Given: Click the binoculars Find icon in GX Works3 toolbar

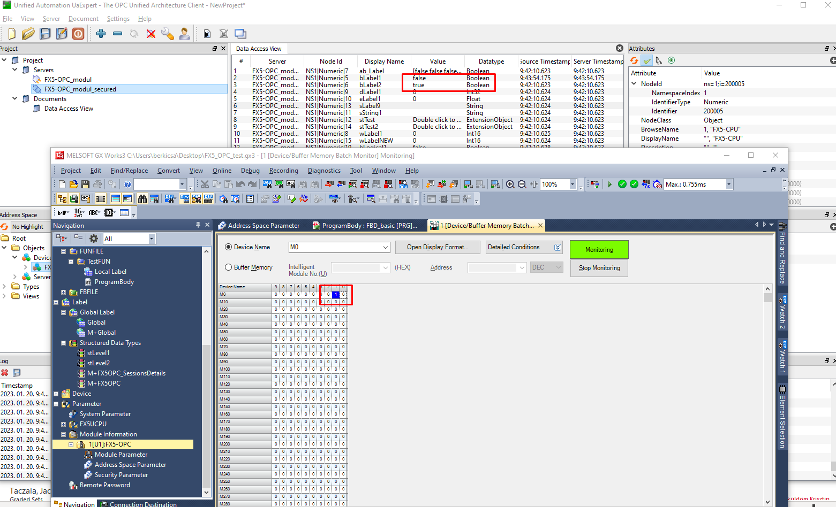Looking at the screenshot, I should click(142, 198).
